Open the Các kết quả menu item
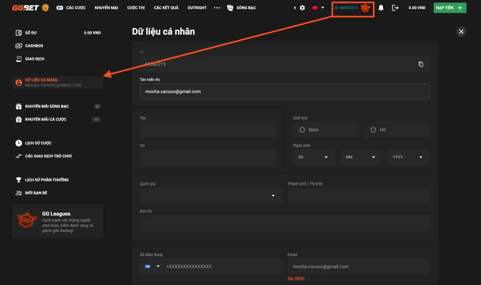 pyautogui.click(x=166, y=8)
